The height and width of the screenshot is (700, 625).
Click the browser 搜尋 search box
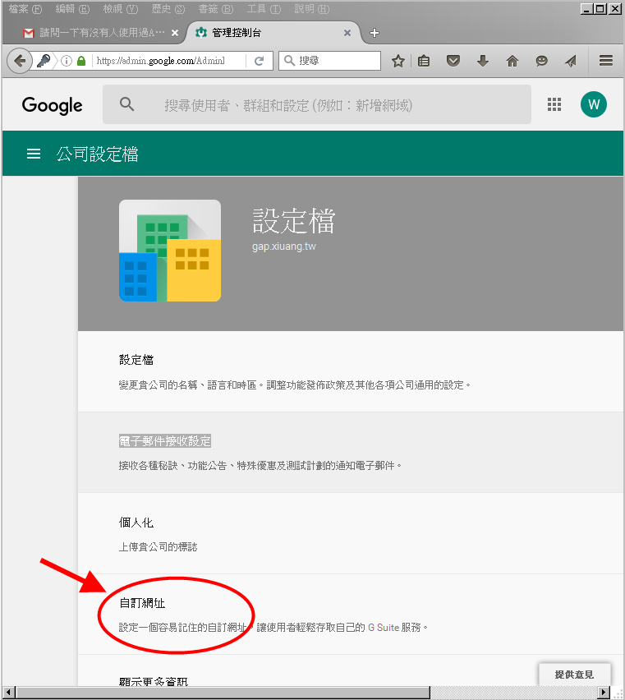tap(329, 61)
